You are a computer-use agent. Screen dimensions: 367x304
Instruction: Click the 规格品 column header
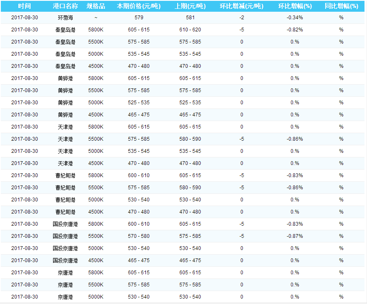pyautogui.click(x=96, y=6)
